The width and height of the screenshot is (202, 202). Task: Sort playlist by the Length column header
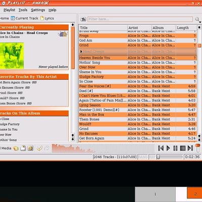pos(186,28)
